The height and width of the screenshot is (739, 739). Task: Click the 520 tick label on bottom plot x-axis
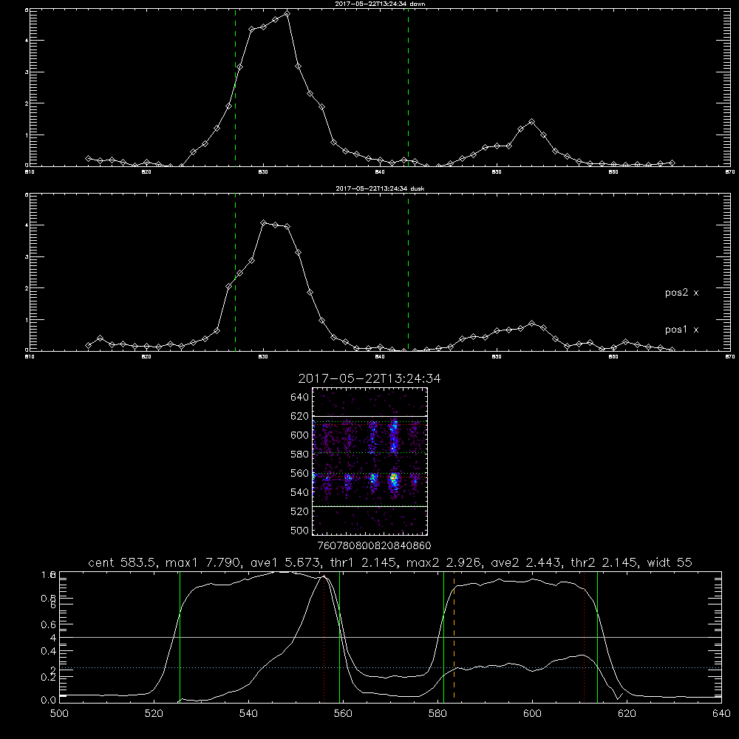[154, 714]
